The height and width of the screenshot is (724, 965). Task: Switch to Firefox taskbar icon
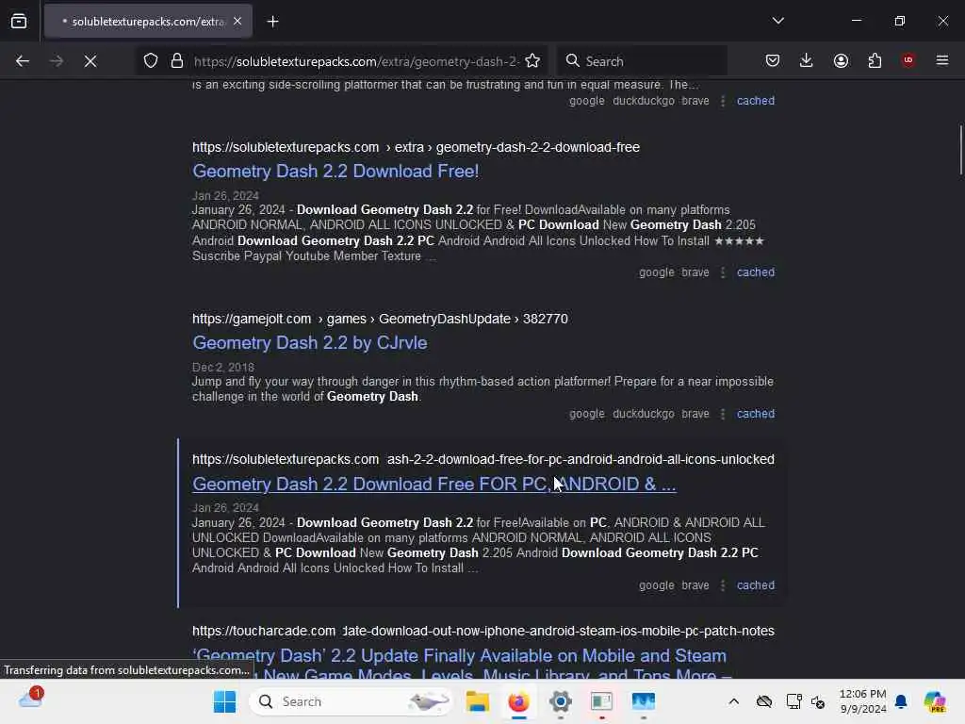(519, 701)
